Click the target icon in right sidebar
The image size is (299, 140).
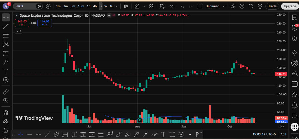point(295,63)
